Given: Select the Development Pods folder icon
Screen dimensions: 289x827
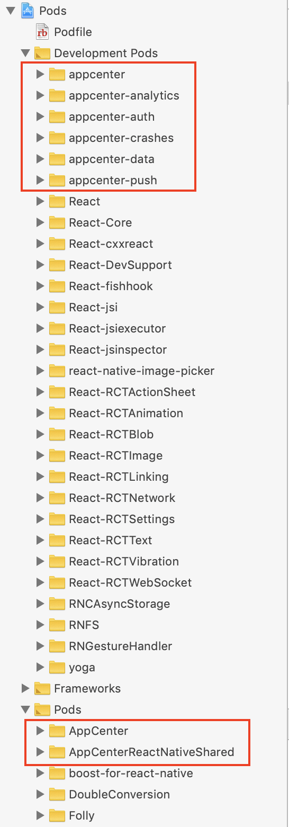Looking at the screenshot, I should click(42, 53).
